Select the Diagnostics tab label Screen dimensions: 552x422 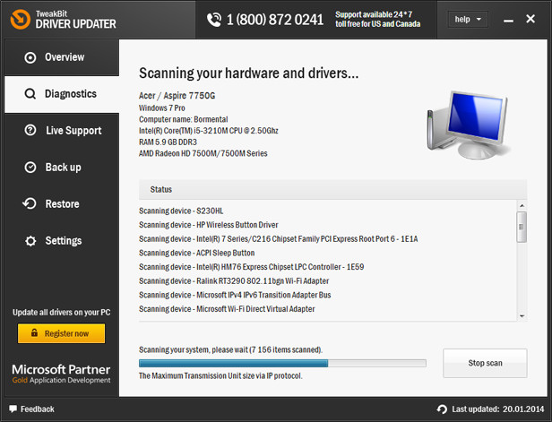point(71,94)
